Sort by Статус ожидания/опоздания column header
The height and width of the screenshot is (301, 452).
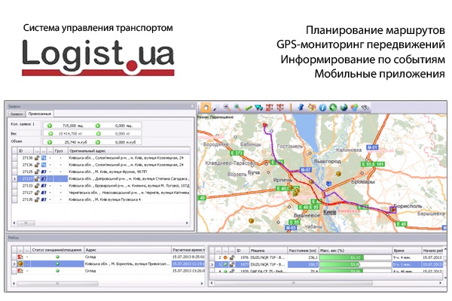(57, 250)
